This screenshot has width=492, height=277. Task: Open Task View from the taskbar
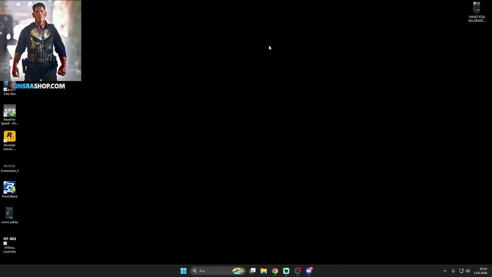(253, 271)
